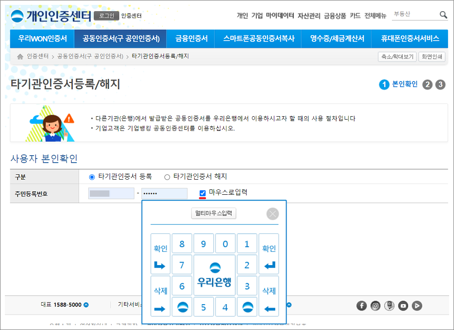Select 타기관인증서 해지 radio button
Viewport: 454px width, 330px height.
167,177
